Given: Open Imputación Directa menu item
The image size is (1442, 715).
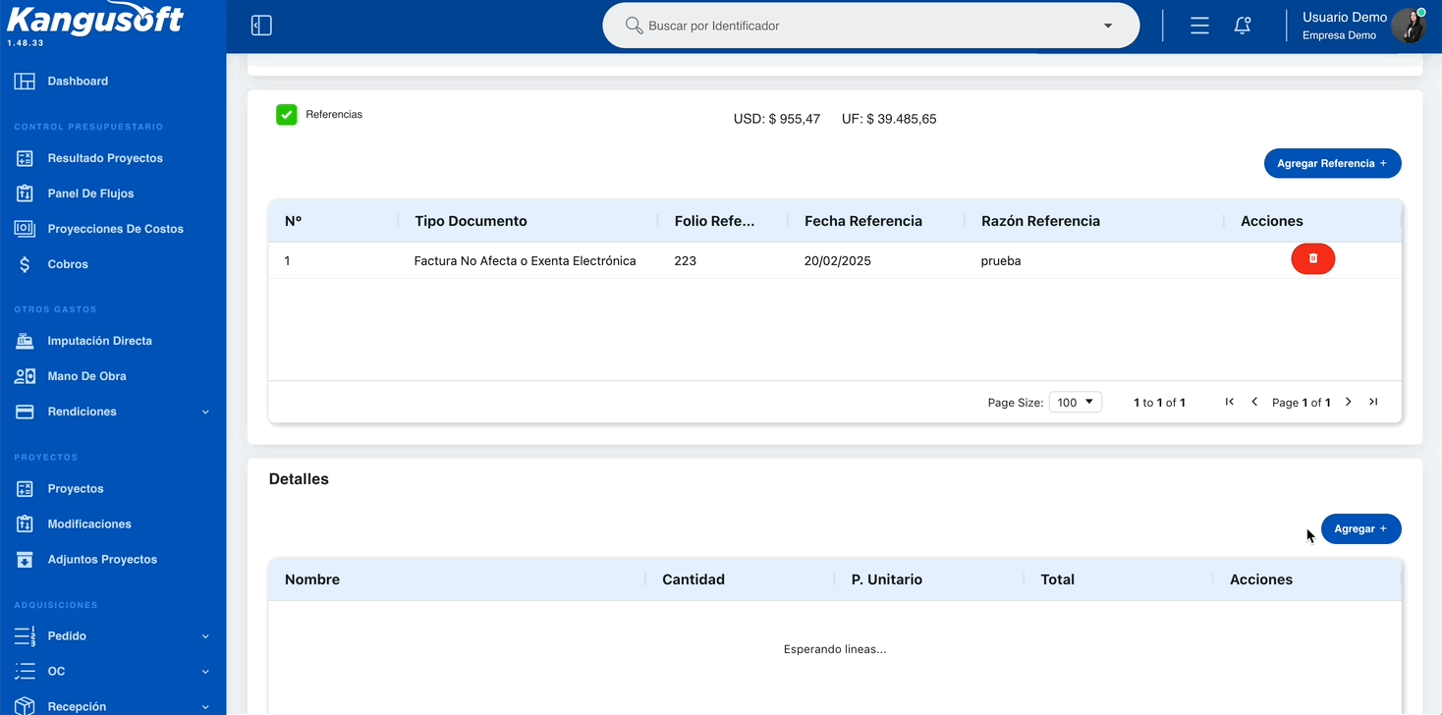Looking at the screenshot, I should tap(99, 341).
